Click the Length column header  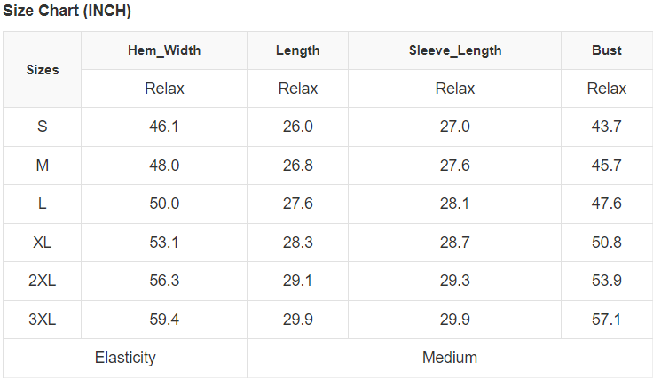[x=298, y=50]
